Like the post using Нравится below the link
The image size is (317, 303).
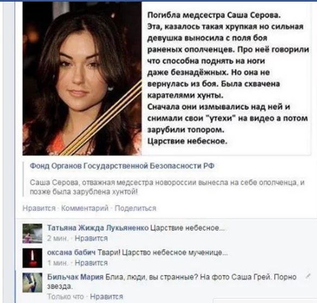coord(39,209)
